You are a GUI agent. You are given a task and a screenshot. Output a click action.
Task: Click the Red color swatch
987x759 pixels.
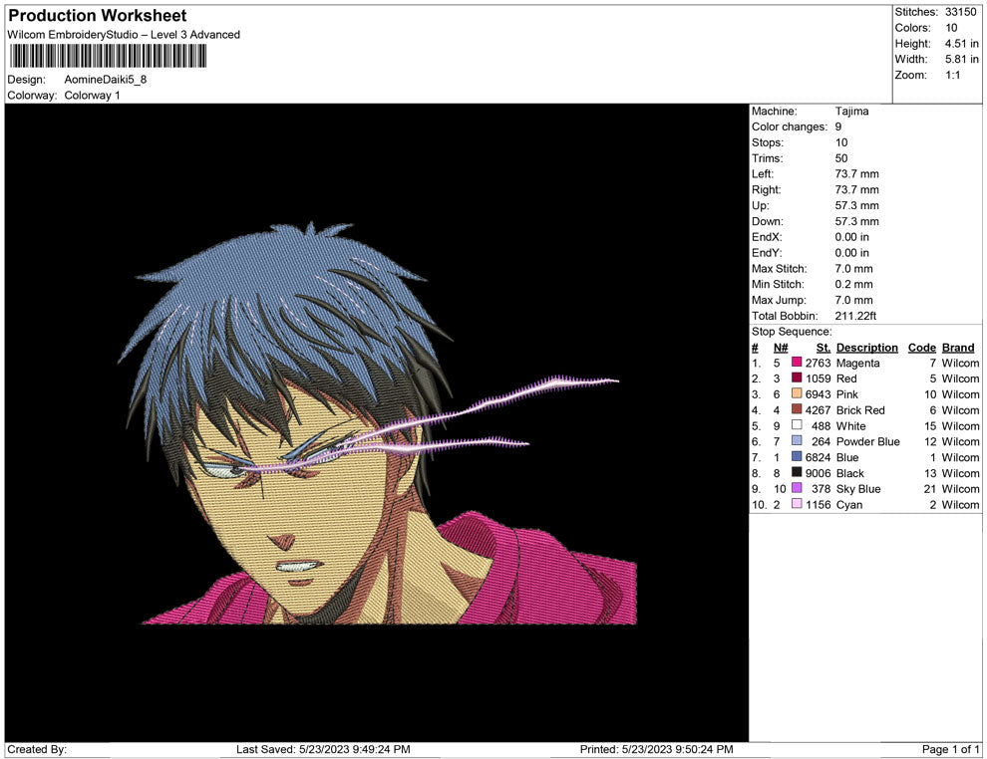point(797,378)
